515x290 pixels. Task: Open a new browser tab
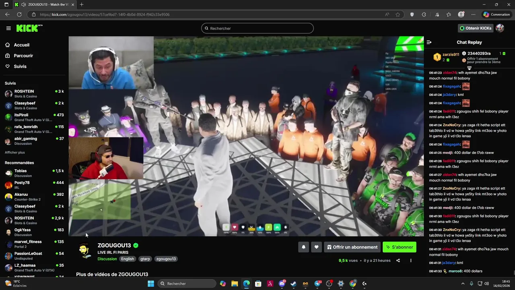tap(82, 4)
